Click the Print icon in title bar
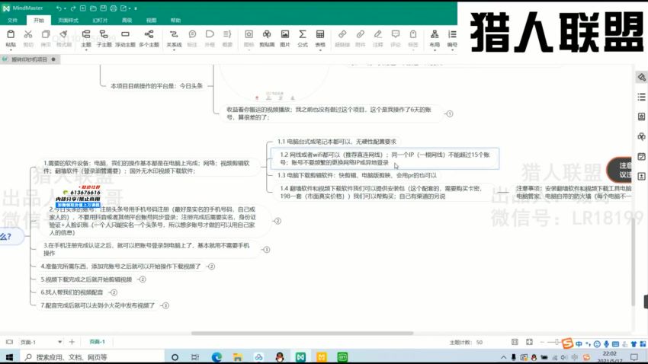Screen dimensions: 648x364 [114, 8]
